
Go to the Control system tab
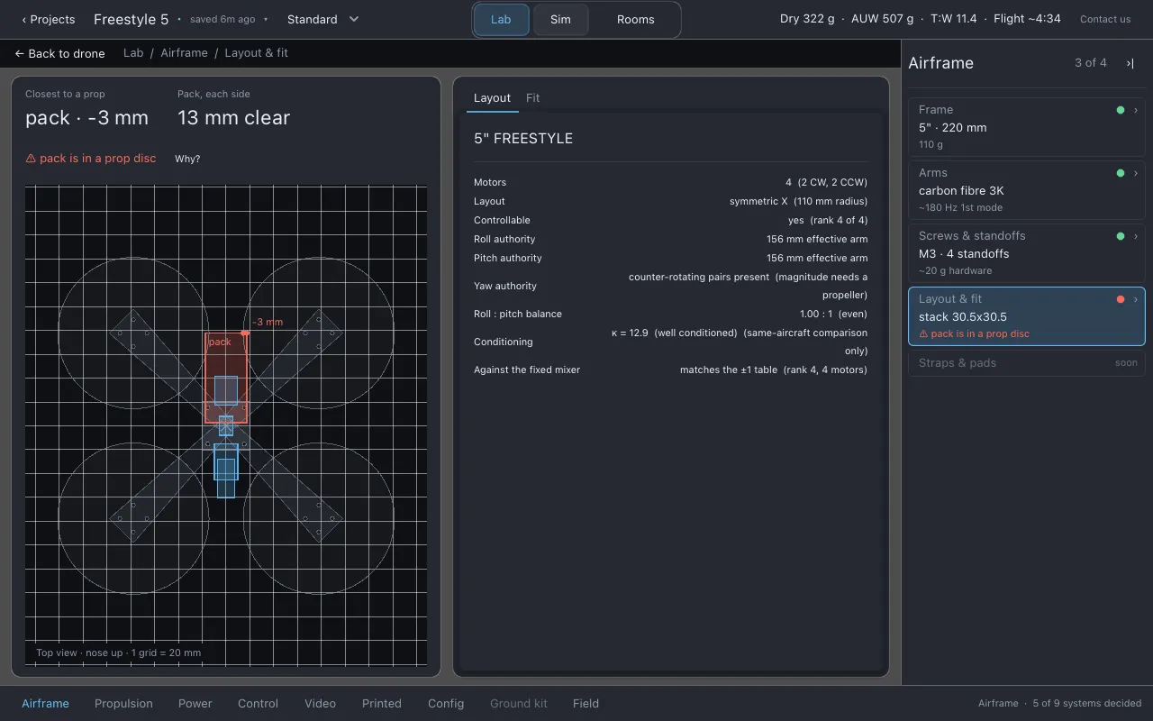coord(258,704)
